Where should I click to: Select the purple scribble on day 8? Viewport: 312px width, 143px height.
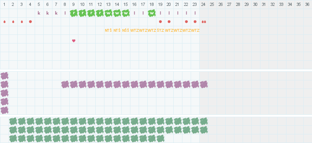click(65, 85)
